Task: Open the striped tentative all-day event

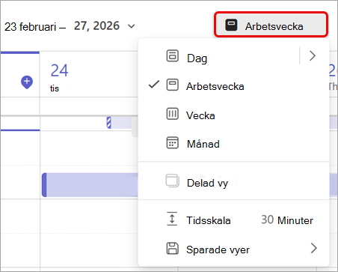Action: click(122, 123)
